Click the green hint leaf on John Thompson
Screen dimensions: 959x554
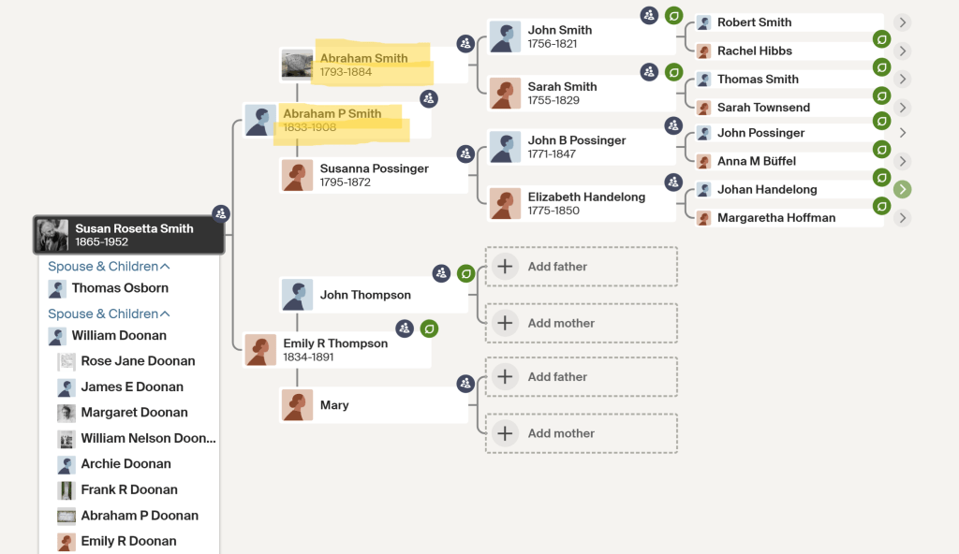465,273
